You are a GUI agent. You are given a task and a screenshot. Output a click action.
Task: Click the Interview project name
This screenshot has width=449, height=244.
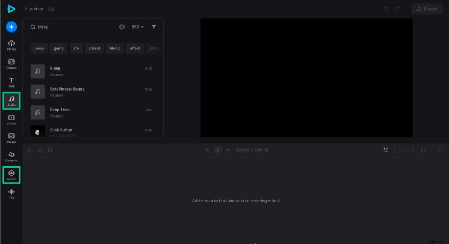tap(34, 9)
